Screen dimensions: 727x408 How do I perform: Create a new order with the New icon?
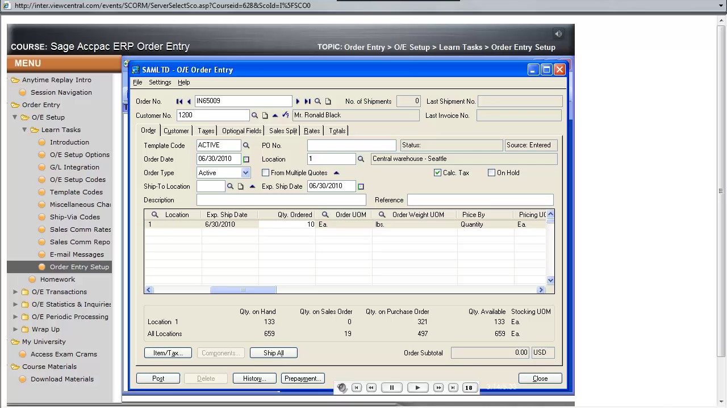tap(328, 101)
